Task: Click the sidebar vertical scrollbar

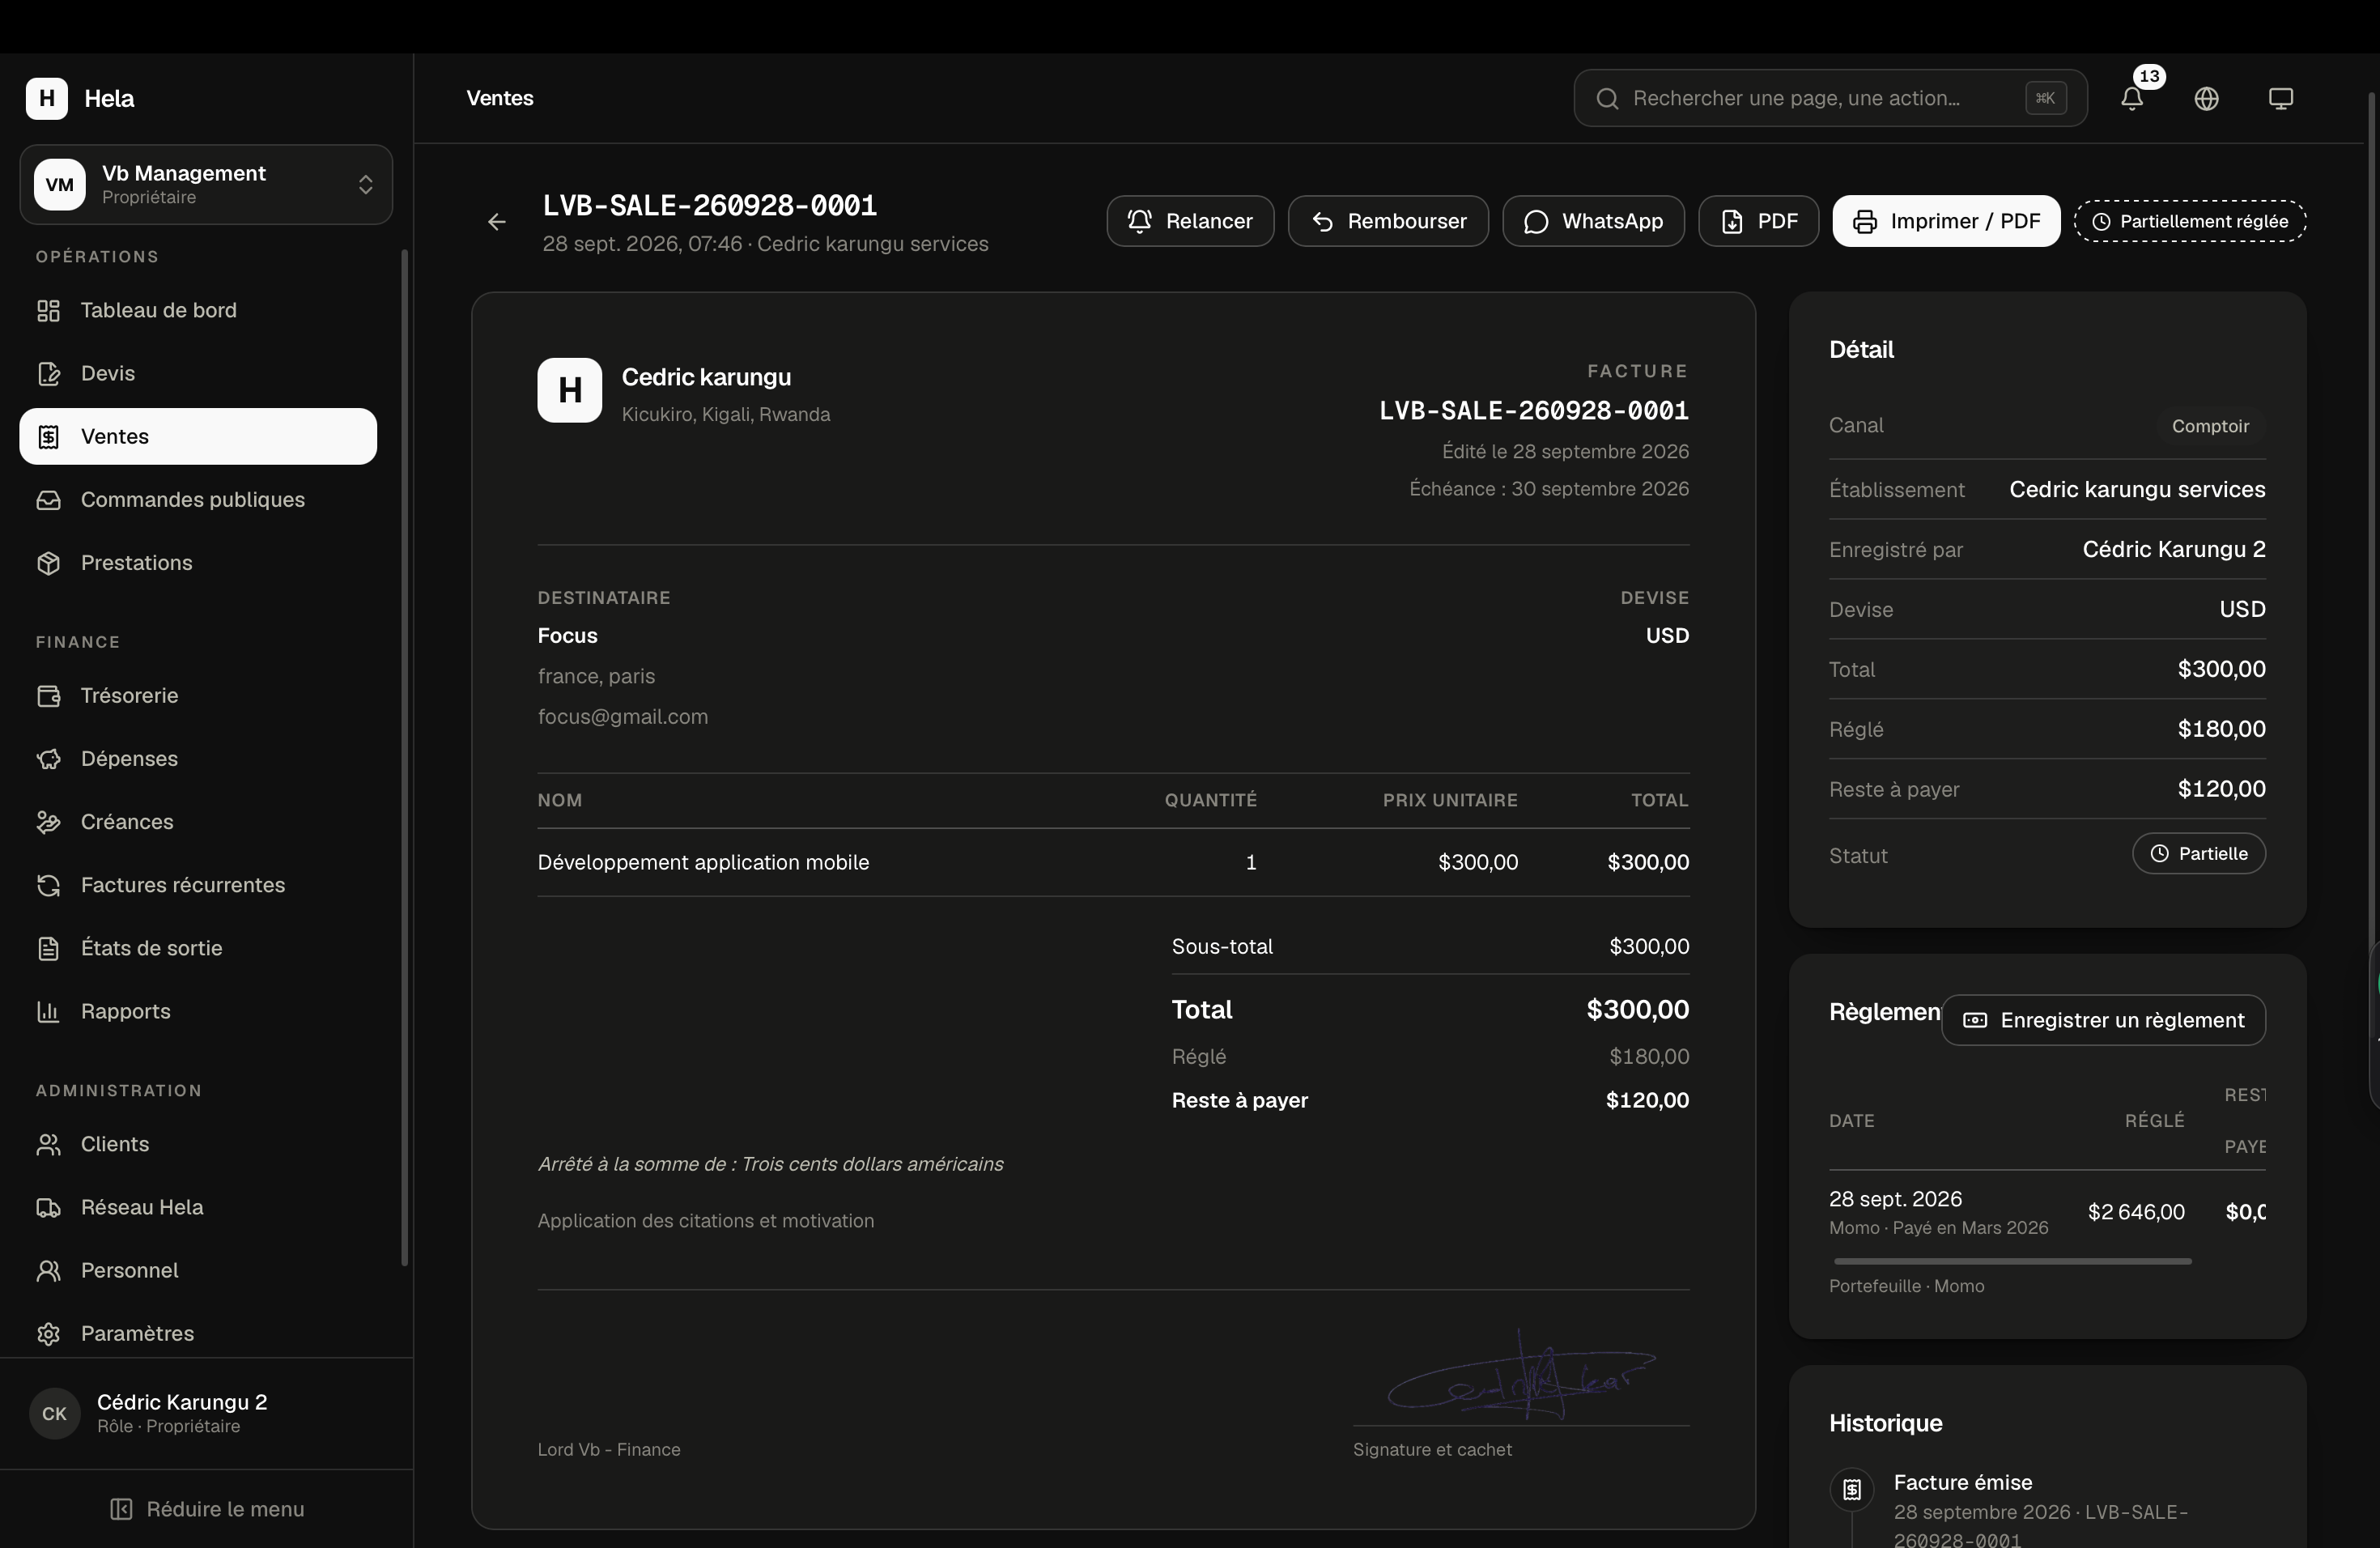Action: tap(404, 757)
